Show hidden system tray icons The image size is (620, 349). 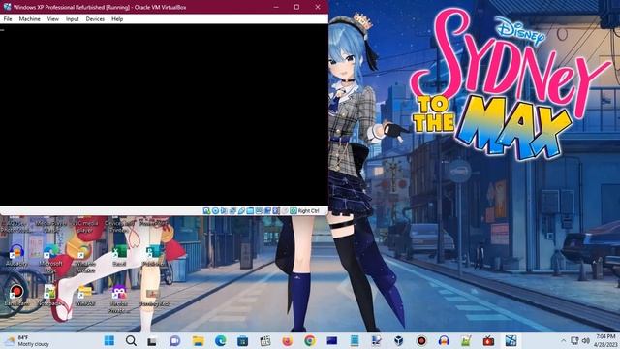pos(563,340)
